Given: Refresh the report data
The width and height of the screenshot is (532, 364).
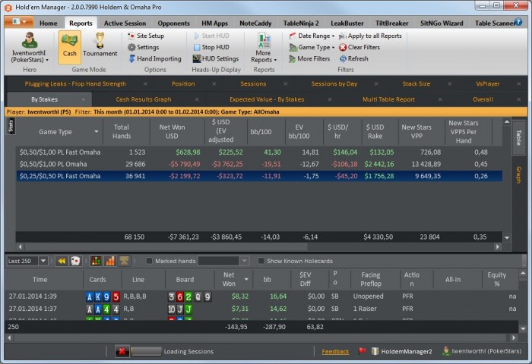Looking at the screenshot, I should (x=353, y=59).
